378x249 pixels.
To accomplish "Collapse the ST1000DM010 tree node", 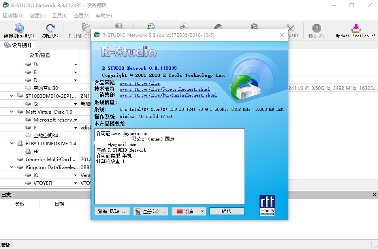I will (12, 96).
